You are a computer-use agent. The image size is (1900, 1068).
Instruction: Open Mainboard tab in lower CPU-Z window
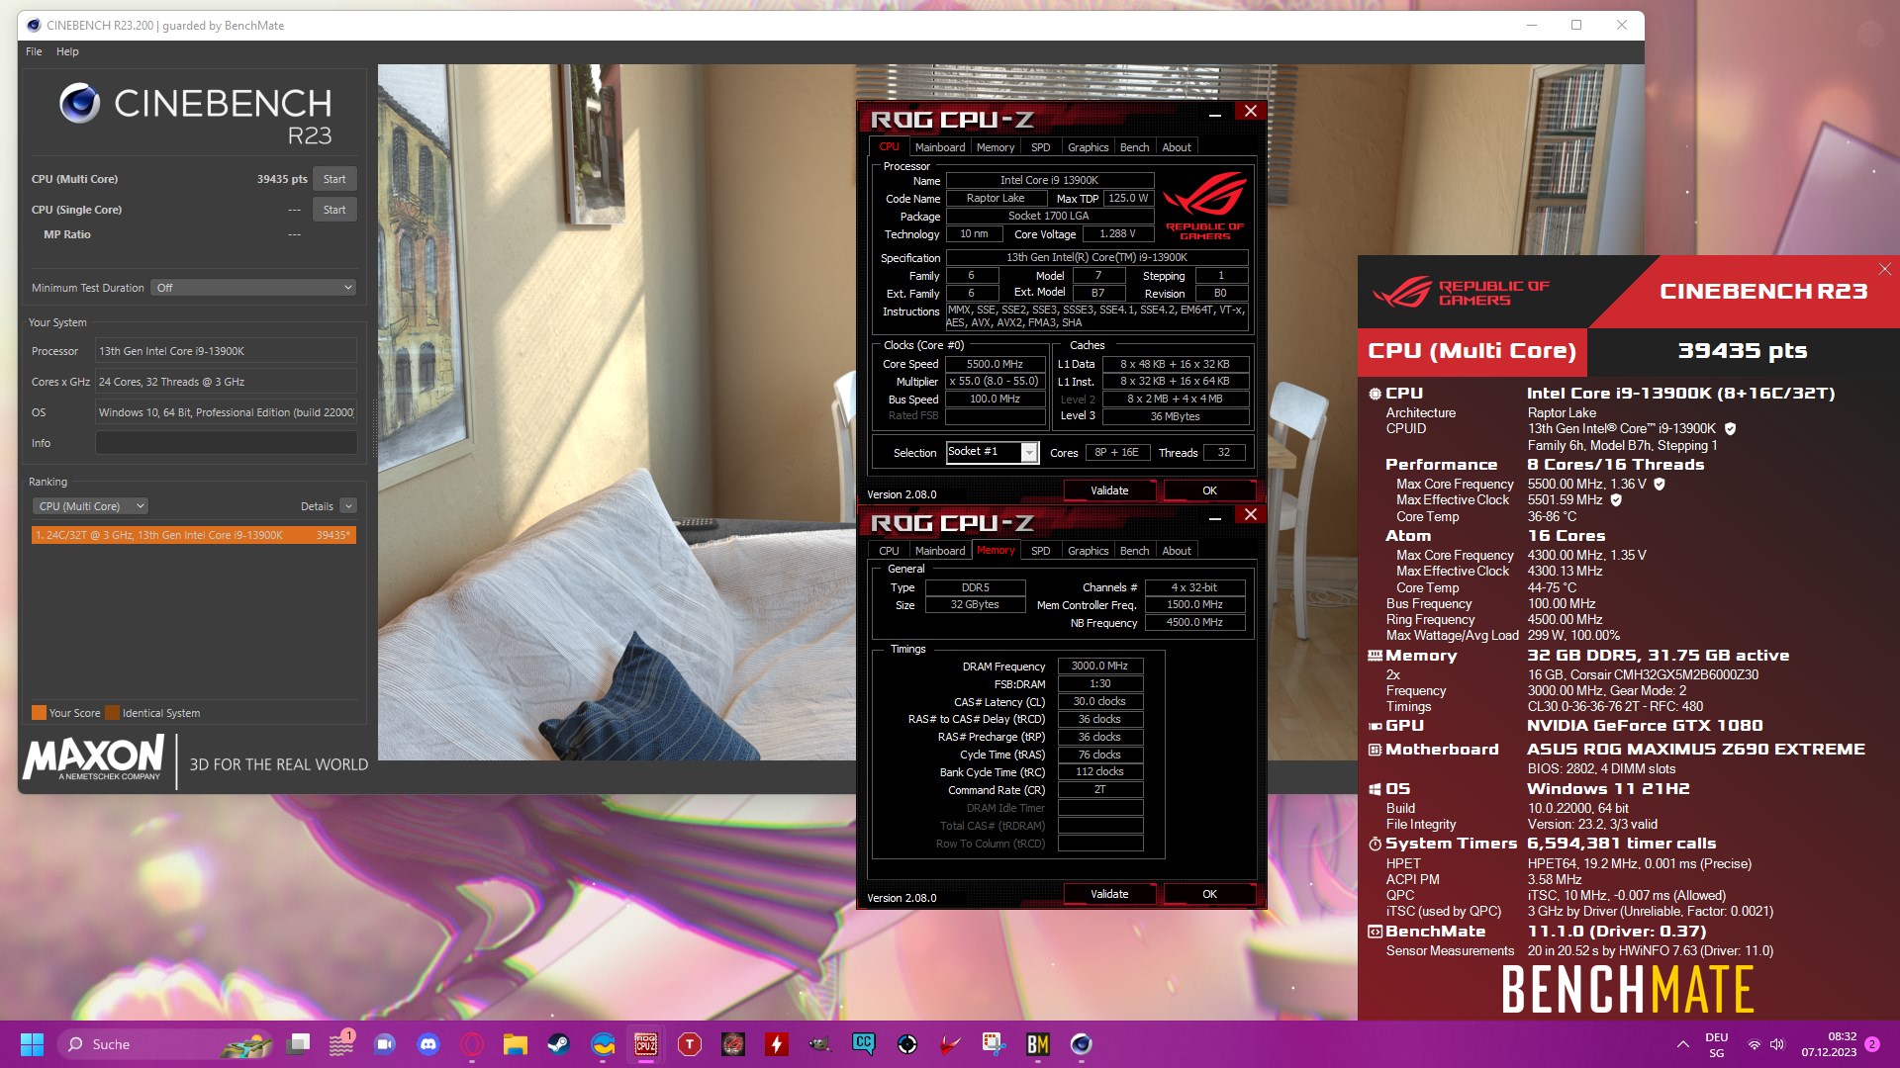point(939,551)
